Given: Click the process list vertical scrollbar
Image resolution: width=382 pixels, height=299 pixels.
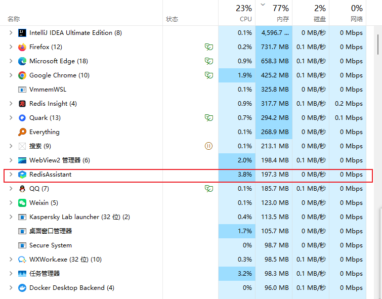Looking at the screenshot, I should (378, 45).
